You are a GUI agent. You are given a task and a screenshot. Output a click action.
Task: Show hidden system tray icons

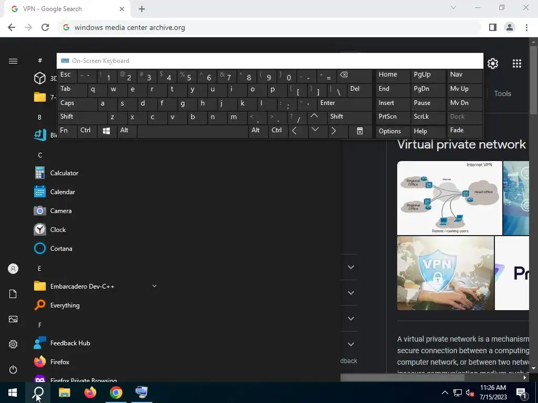pyautogui.click(x=444, y=393)
